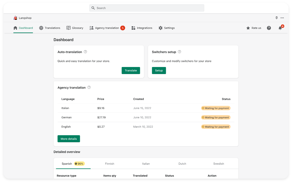This screenshot has height=183, width=292.
Task: Click the Language column header
Action: point(68,99)
